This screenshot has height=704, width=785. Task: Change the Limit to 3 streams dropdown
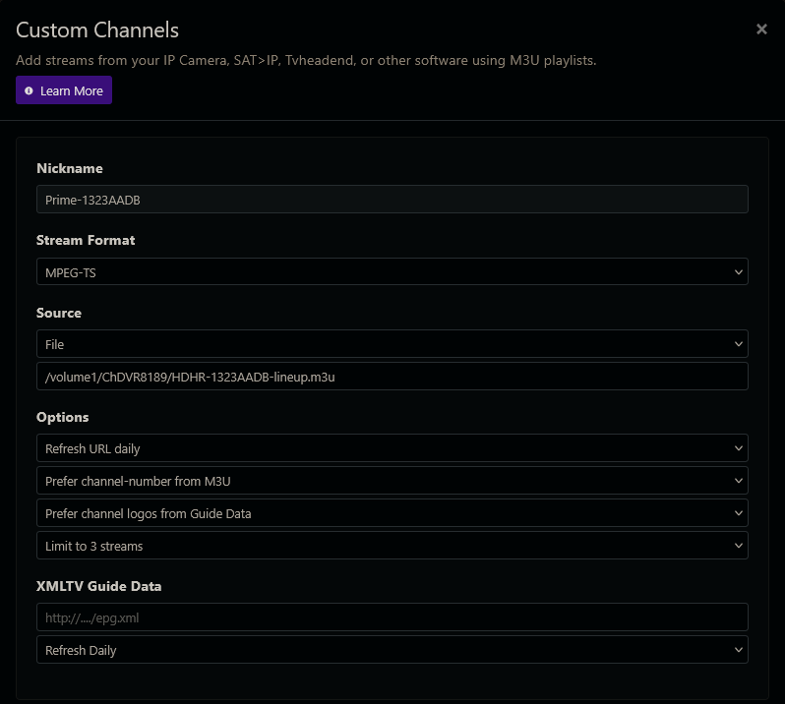tap(392, 546)
